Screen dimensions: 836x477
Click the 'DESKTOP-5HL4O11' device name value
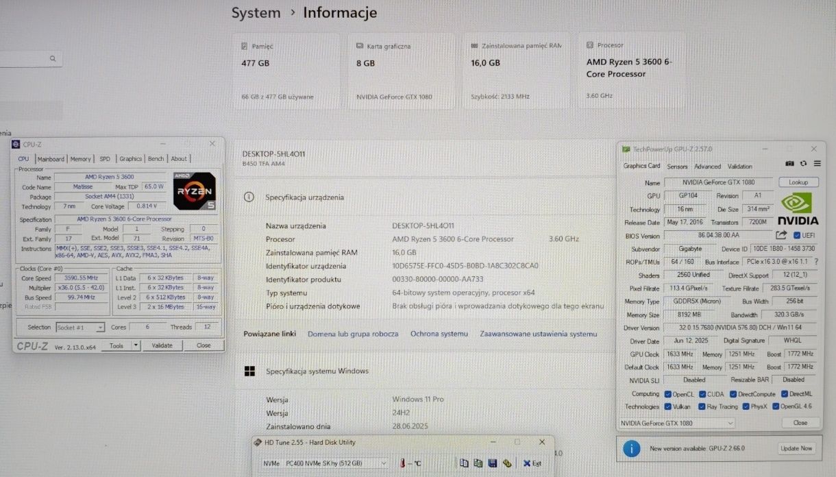point(423,226)
